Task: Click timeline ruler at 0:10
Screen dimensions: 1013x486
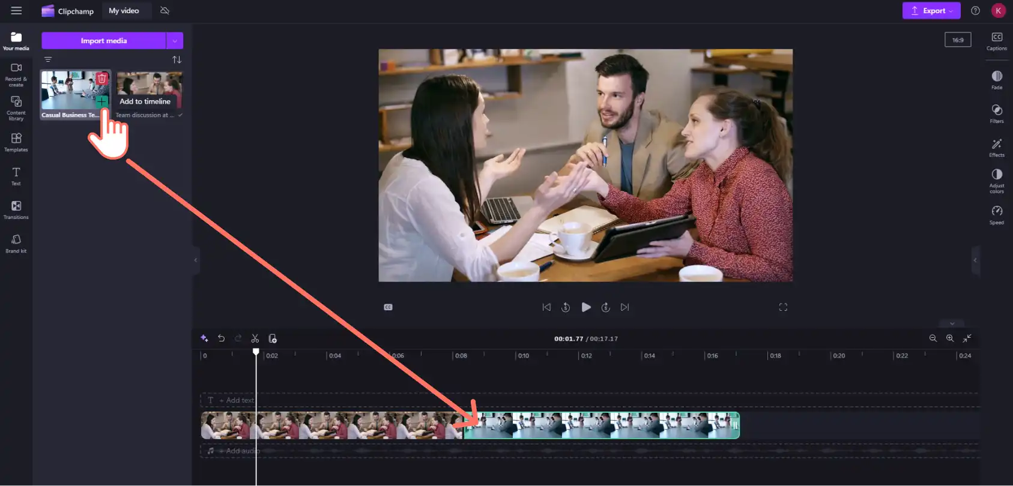Action: coord(523,356)
